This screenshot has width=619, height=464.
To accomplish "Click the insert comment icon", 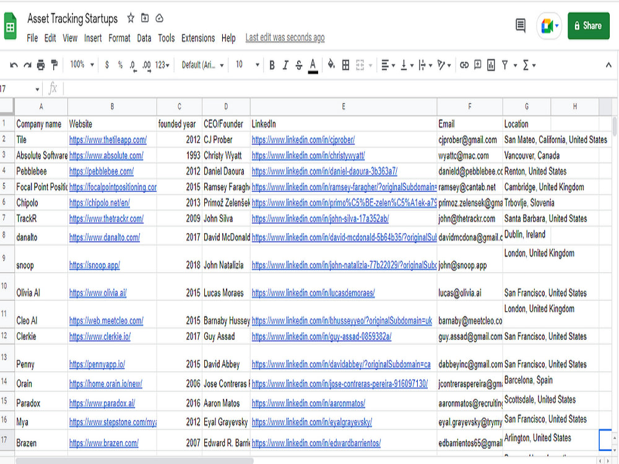I will 478,65.
